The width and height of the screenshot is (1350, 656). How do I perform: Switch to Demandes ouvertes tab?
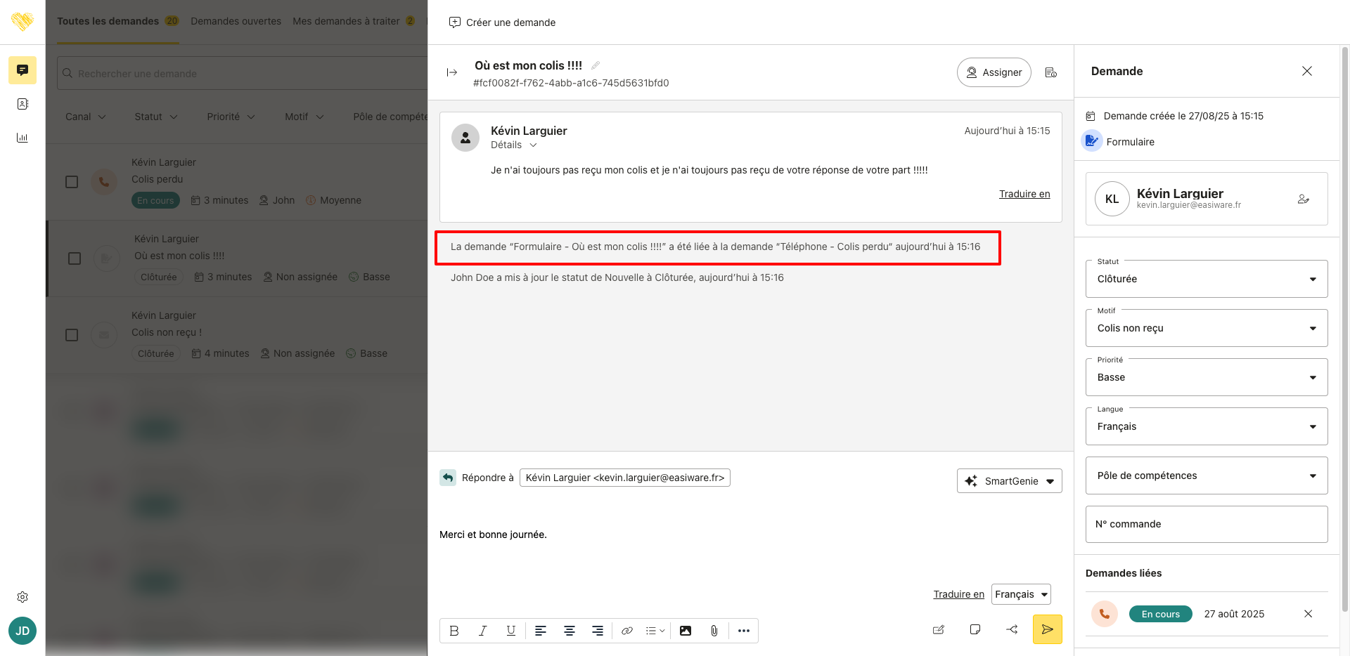pyautogui.click(x=236, y=21)
